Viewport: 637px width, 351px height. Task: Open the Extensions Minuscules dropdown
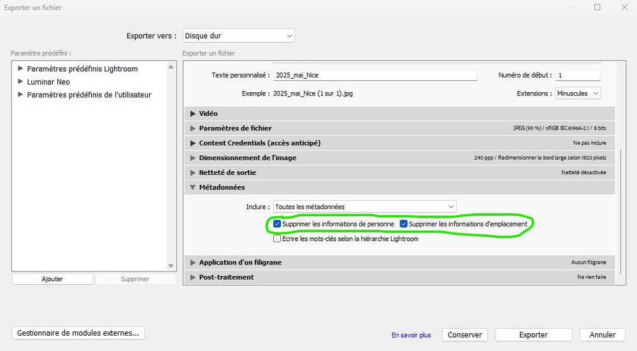(577, 93)
